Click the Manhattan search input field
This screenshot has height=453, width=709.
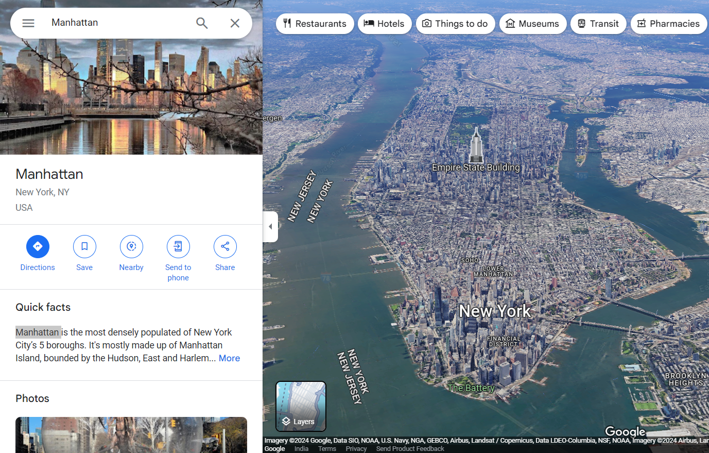tap(118, 23)
